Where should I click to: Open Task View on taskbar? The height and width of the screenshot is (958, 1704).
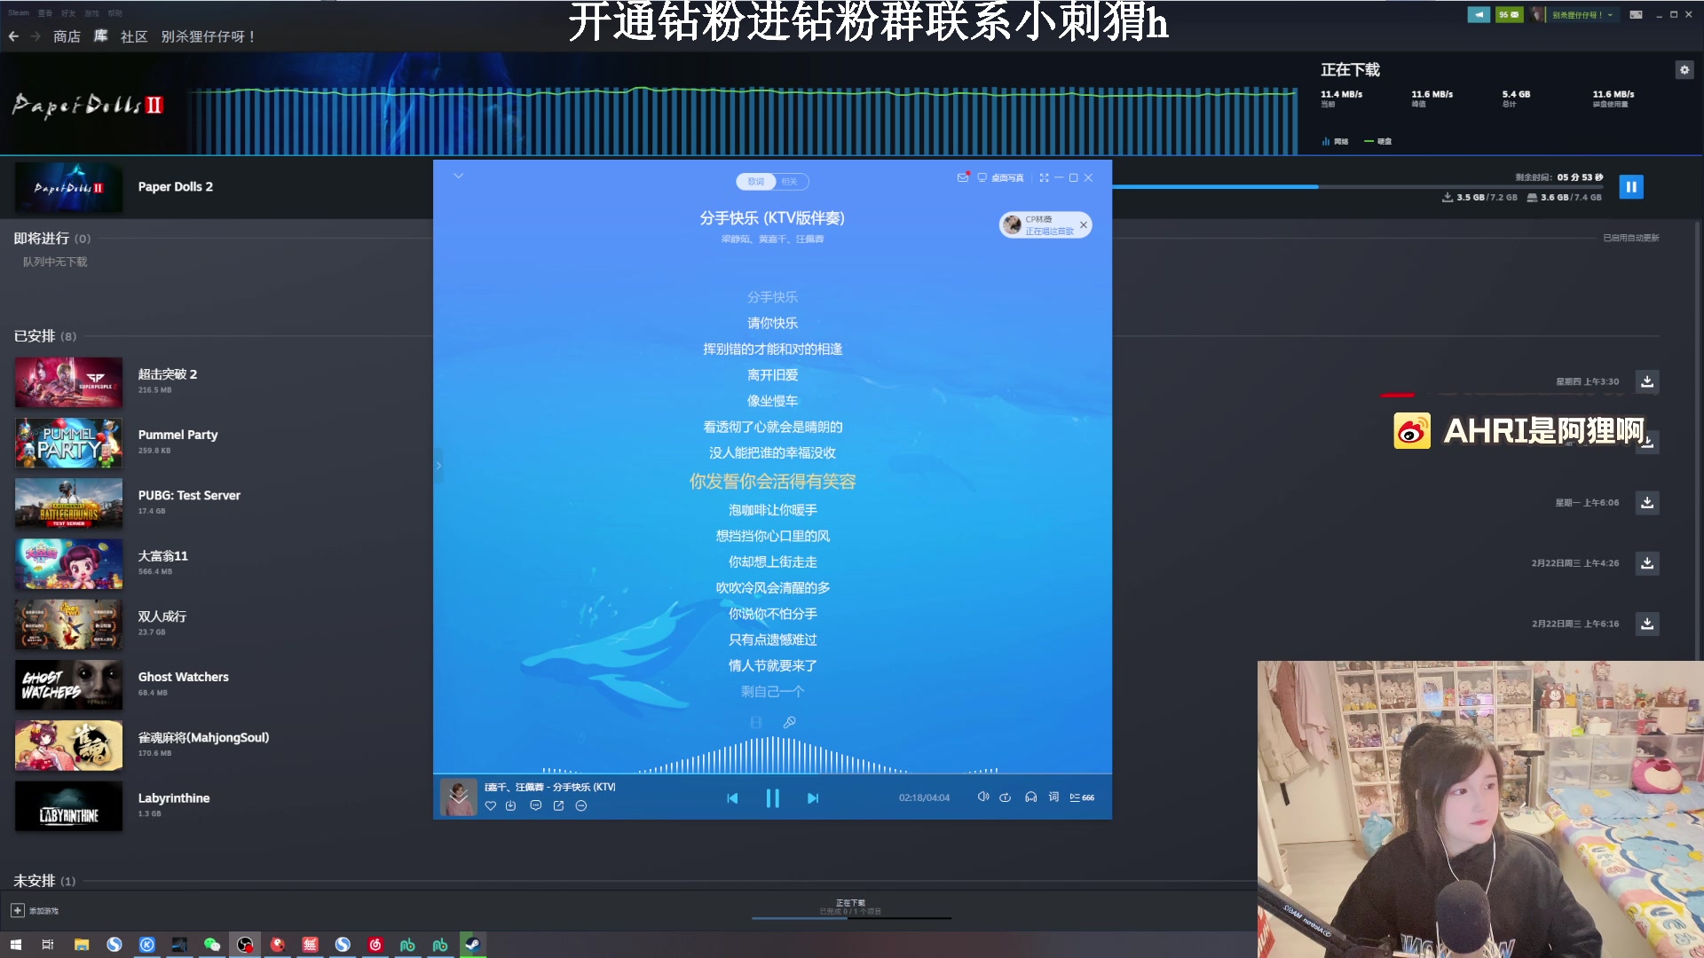coord(48,945)
